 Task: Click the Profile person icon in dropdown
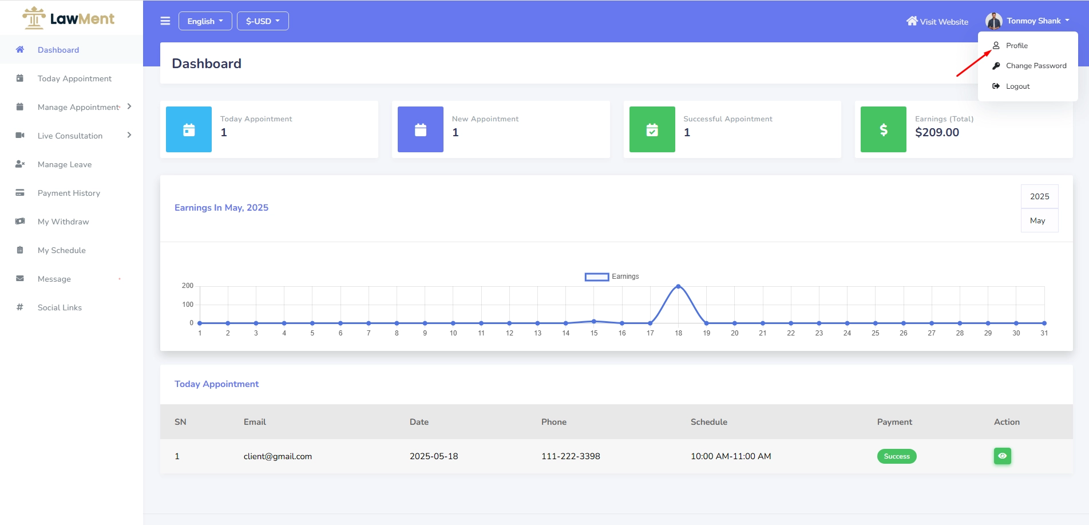point(996,46)
